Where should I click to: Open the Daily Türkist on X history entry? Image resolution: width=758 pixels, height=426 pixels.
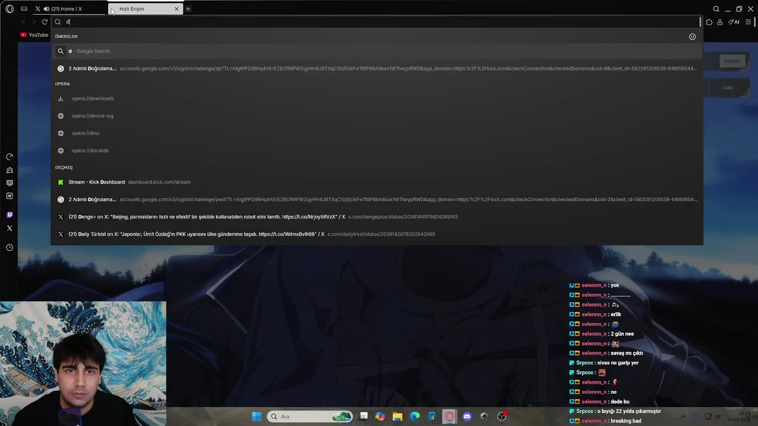tap(377, 234)
